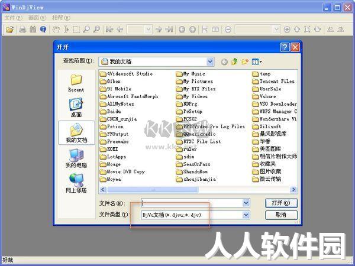
Task: Expand the toolbar zoom level dropdown
Action: [x=276, y=30]
